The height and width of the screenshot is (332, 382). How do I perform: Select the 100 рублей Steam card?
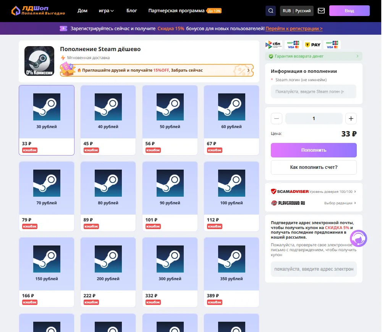coord(231,196)
